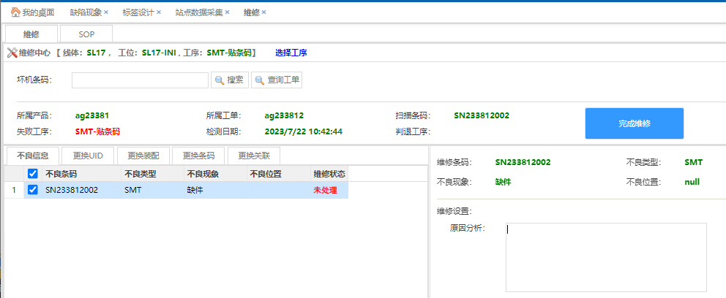The image size is (726, 298).
Task: Click the home icon on 我的桌面 tab
Action: point(15,12)
